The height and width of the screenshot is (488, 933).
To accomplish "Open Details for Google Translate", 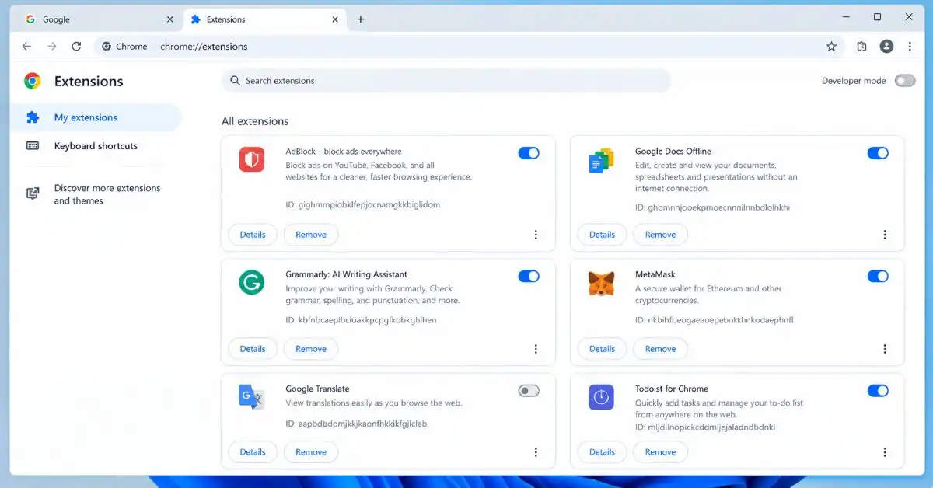I will pyautogui.click(x=253, y=452).
